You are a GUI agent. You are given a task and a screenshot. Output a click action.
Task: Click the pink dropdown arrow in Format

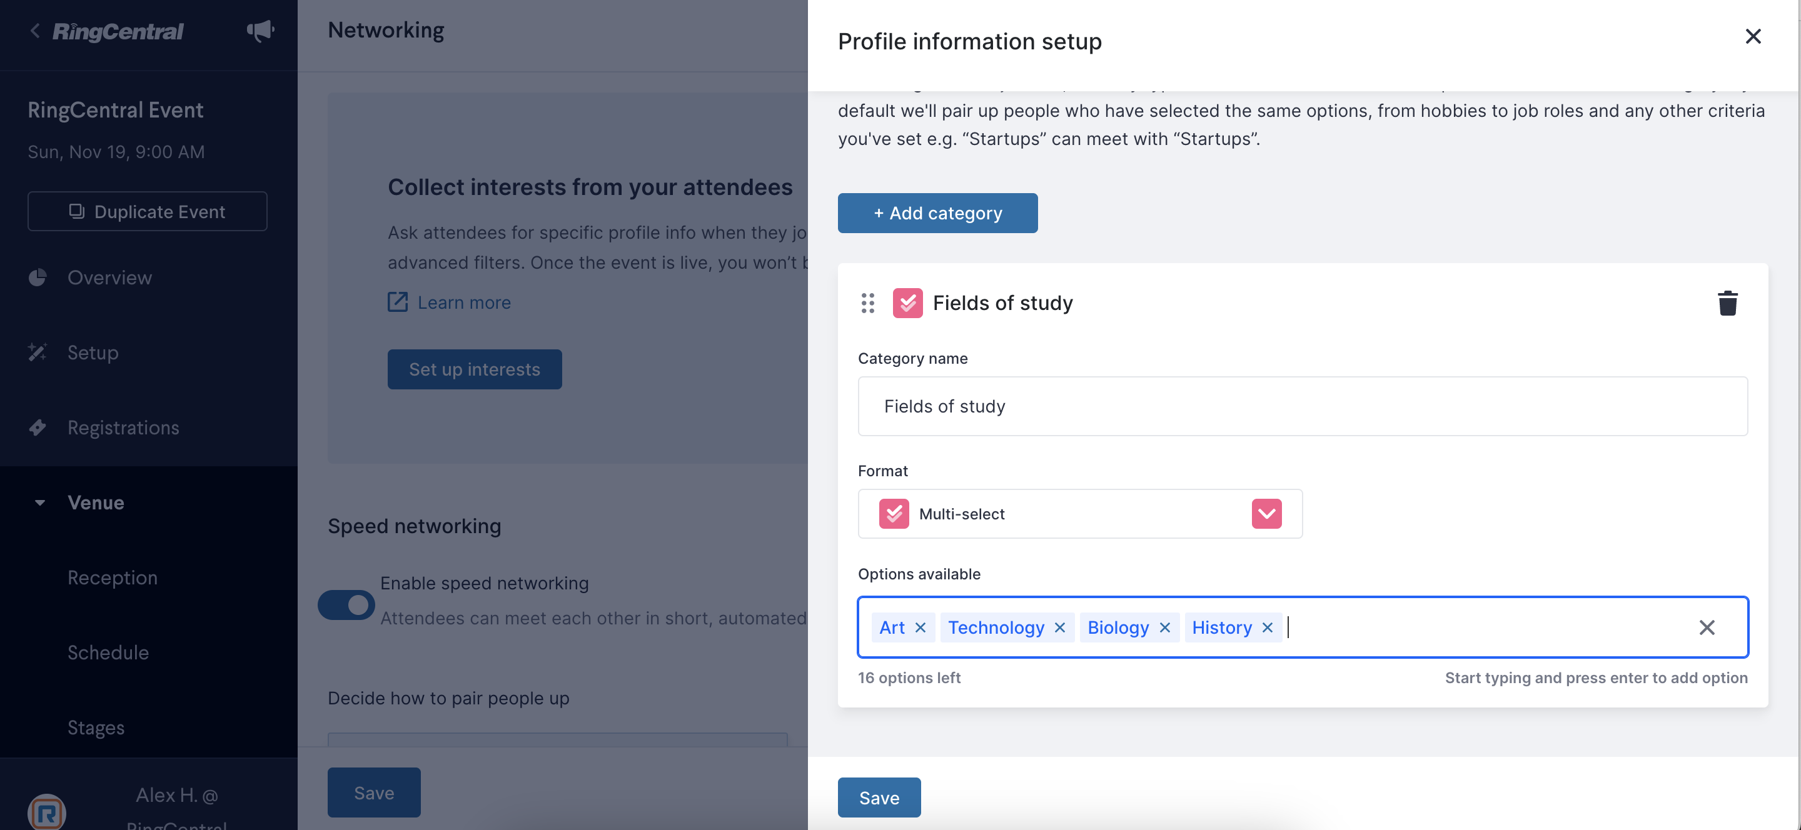(x=1266, y=514)
